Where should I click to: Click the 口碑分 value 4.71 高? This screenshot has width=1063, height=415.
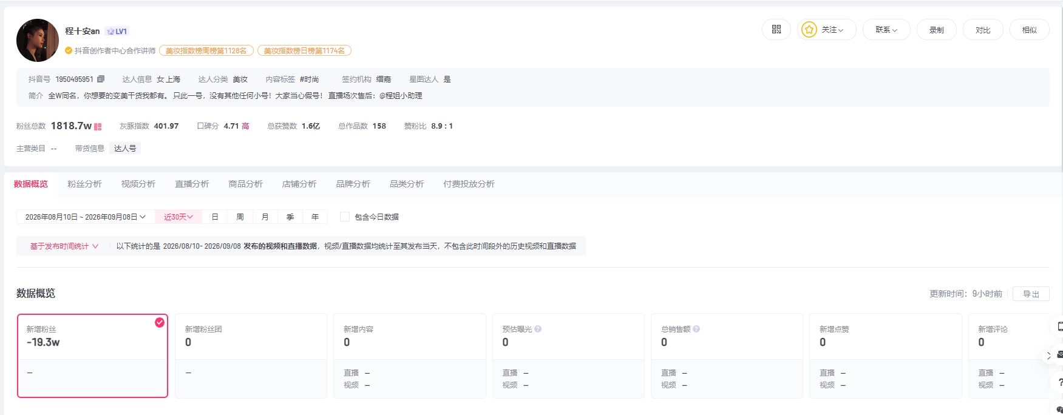236,126
